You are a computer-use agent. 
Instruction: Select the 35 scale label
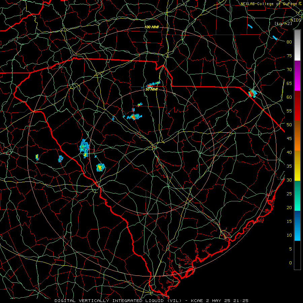(289, 166)
